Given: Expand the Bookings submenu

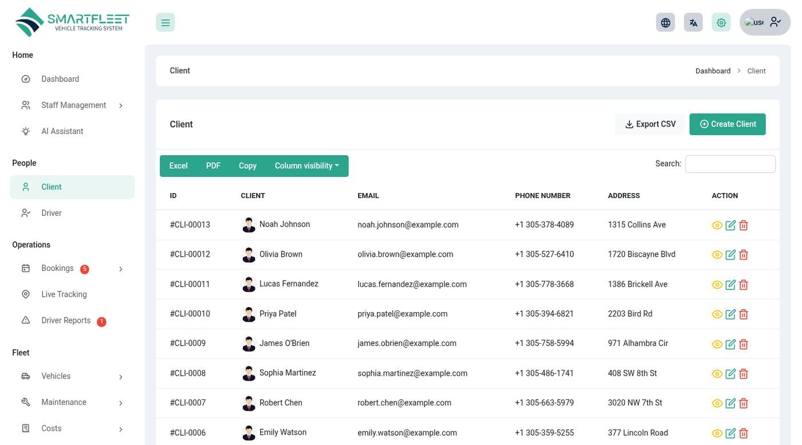Looking at the screenshot, I should (72, 269).
